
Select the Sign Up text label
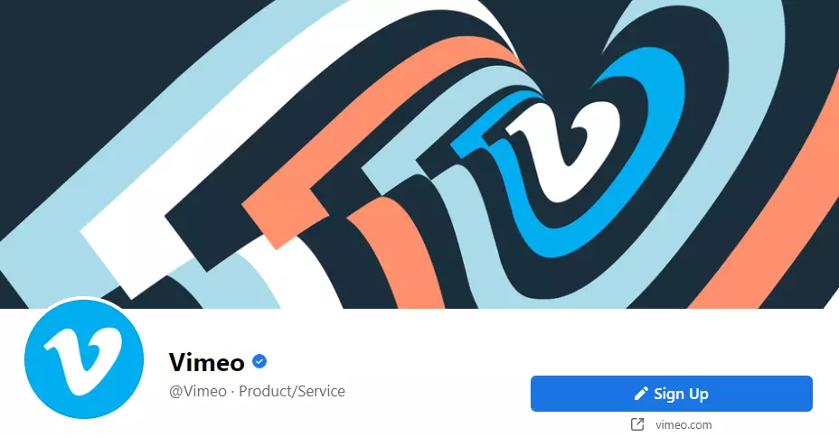[681, 394]
